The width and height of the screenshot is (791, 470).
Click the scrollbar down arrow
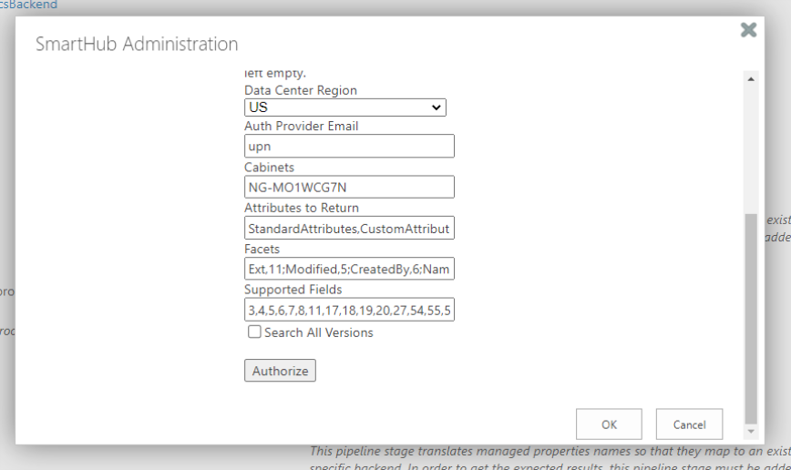click(751, 431)
